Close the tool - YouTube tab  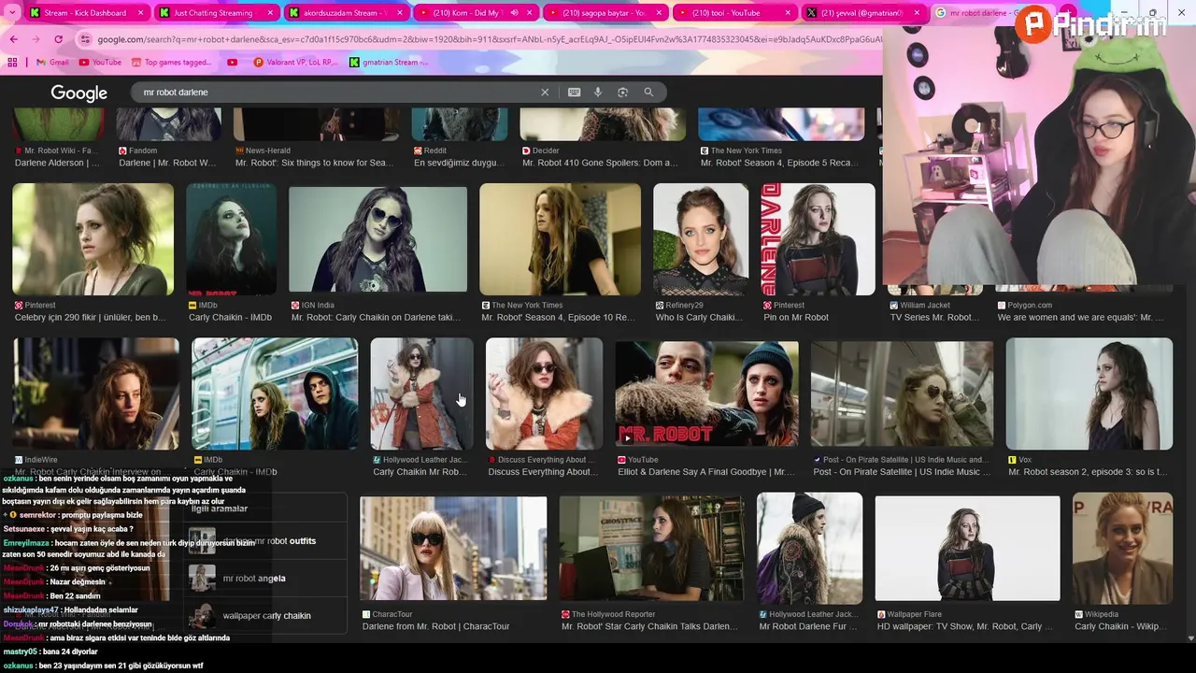[788, 13]
